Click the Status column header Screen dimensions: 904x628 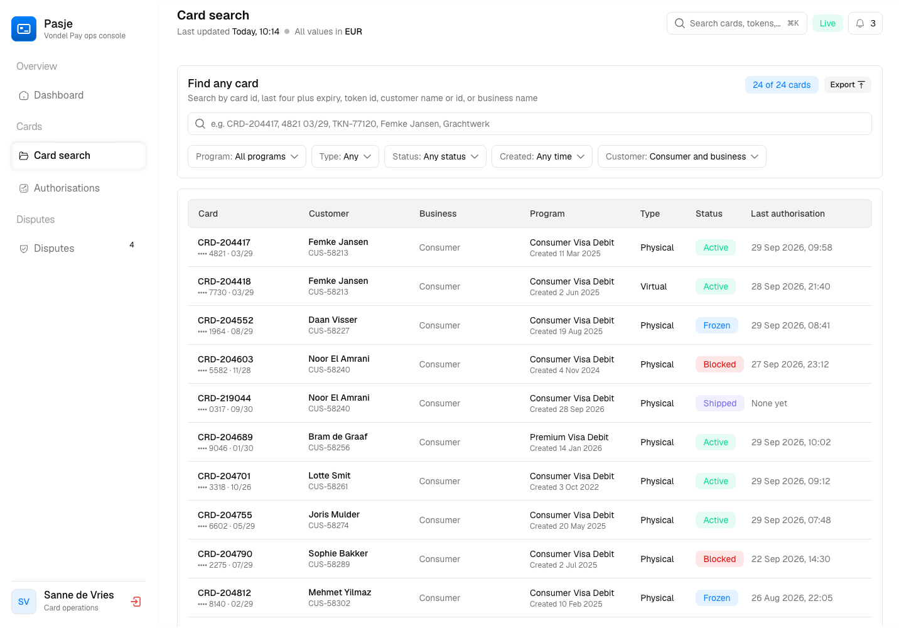(709, 214)
